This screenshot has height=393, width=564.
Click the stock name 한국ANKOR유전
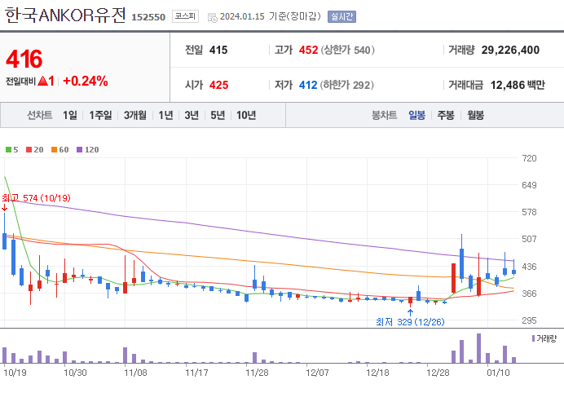(x=65, y=15)
